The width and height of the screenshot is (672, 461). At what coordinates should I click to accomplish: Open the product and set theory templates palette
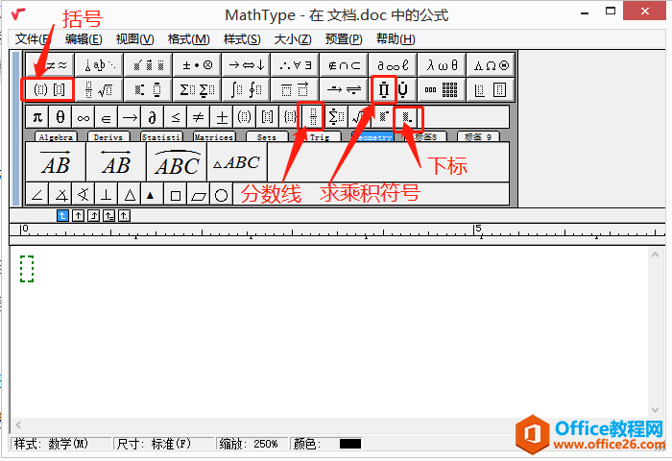(x=393, y=89)
